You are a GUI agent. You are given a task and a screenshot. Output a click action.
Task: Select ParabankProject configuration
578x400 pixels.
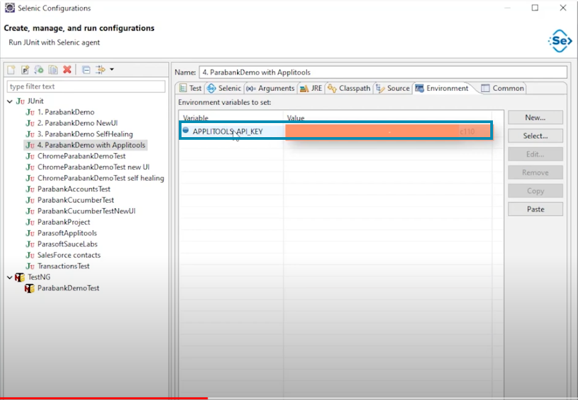pos(58,222)
